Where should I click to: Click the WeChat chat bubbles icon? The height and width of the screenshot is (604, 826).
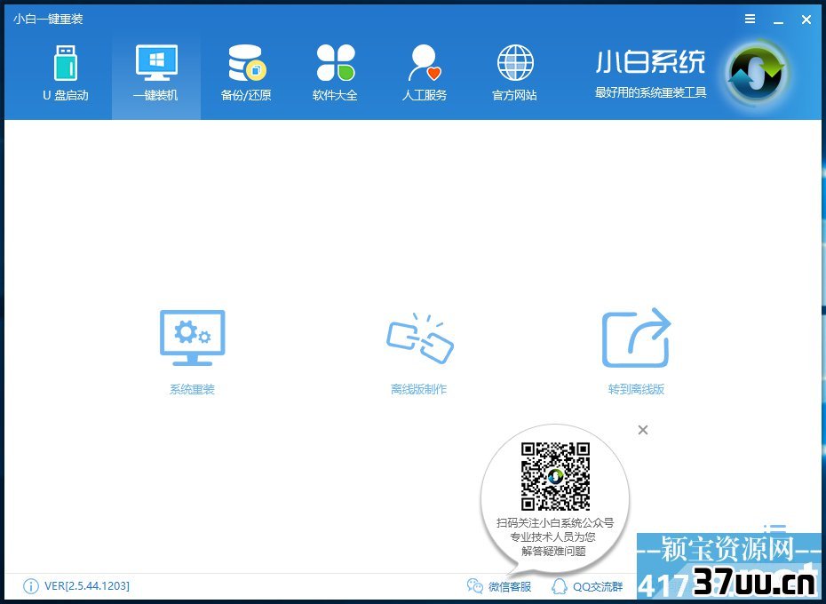point(474,586)
